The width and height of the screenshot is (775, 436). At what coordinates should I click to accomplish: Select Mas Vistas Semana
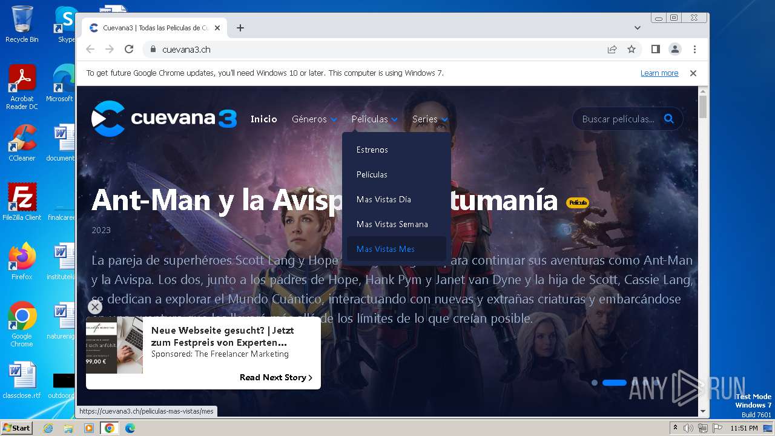[396, 224]
